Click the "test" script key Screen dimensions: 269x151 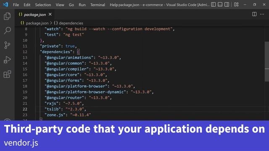click(51, 34)
